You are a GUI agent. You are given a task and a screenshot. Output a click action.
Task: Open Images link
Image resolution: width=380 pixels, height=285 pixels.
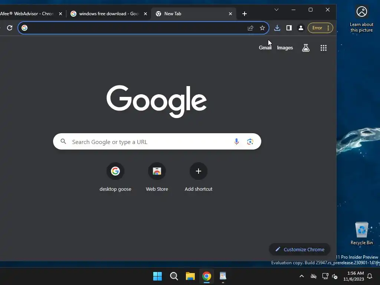click(x=285, y=48)
